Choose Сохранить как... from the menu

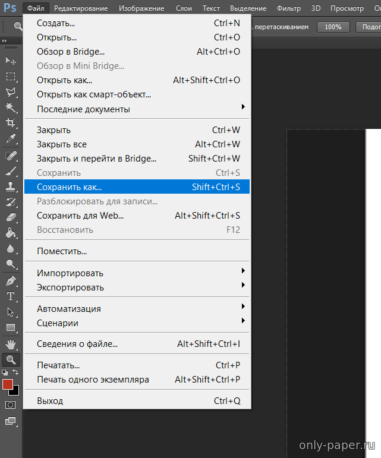tap(137, 187)
